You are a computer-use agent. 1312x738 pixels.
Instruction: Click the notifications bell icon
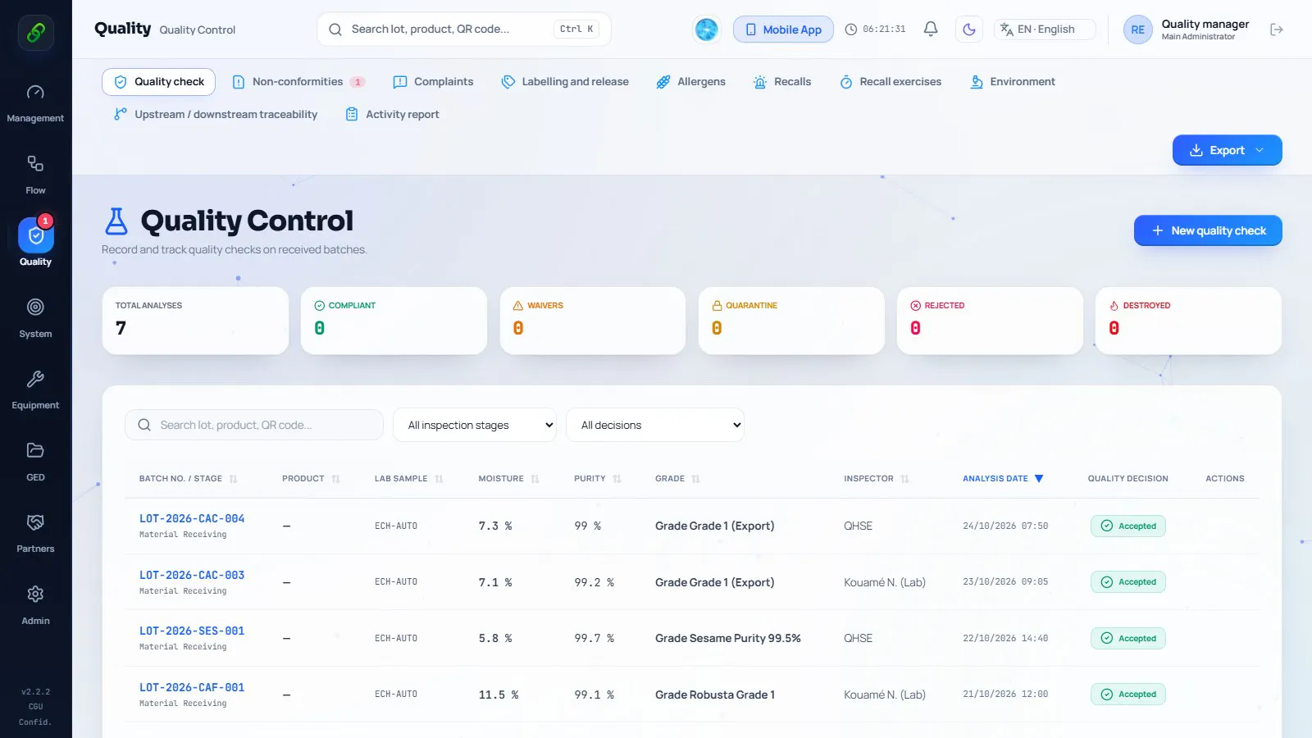931,30
